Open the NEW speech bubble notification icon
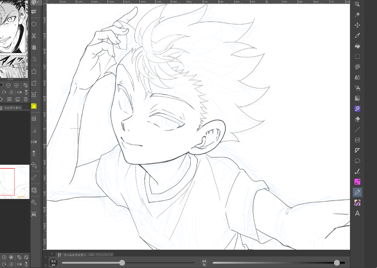Image resolution: width=377 pixels, height=268 pixels. [34, 12]
